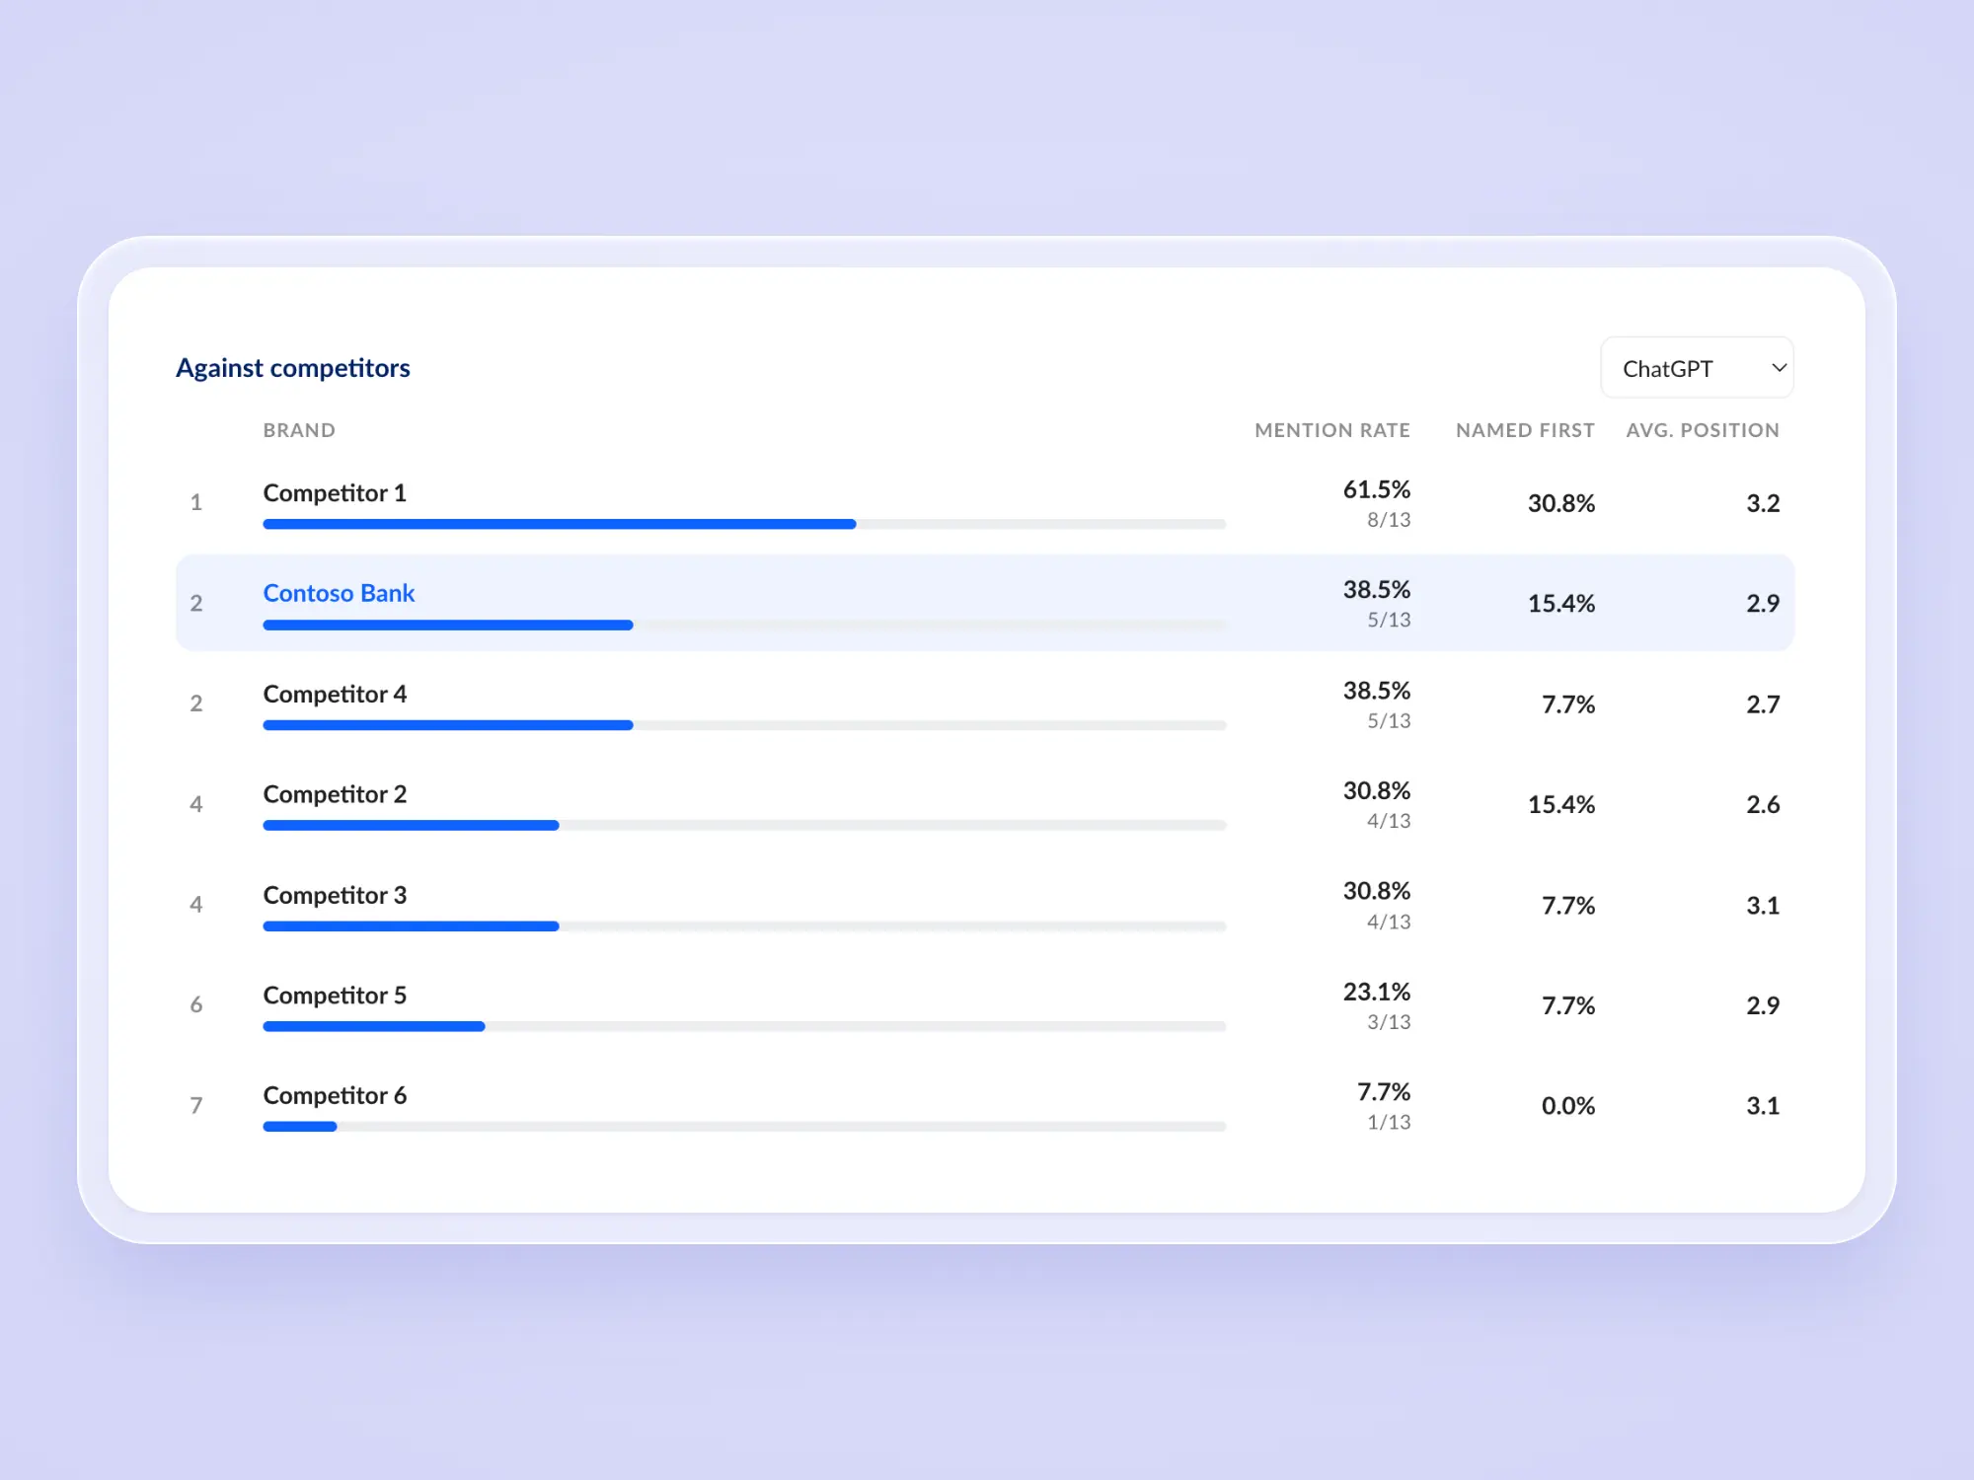Viewport: 1974px width, 1480px height.
Task: Click Competitor 1's mention rate progress bar
Action: (744, 524)
